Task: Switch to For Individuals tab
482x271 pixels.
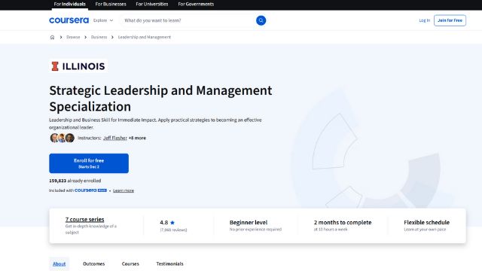Action: click(70, 5)
